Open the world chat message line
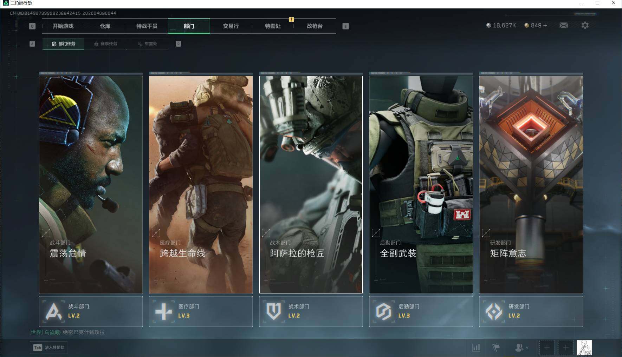This screenshot has height=357, width=622. click(x=67, y=332)
